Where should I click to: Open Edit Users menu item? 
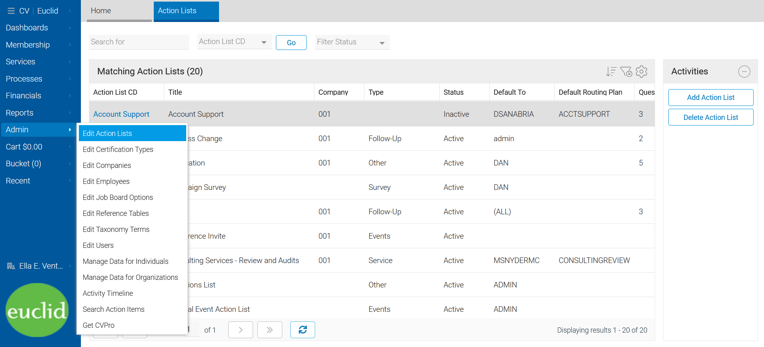pyautogui.click(x=132, y=245)
